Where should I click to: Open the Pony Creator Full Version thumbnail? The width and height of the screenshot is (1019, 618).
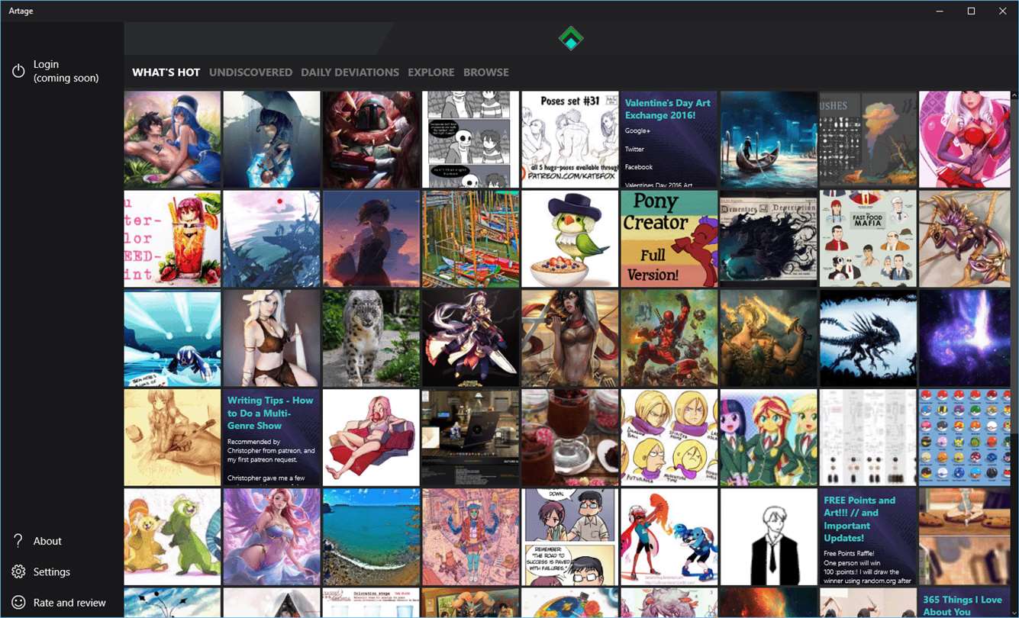[669, 239]
